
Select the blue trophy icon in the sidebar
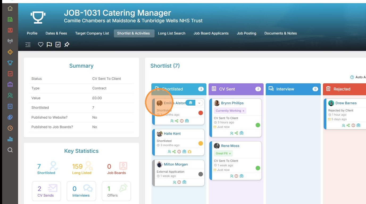(10, 63)
